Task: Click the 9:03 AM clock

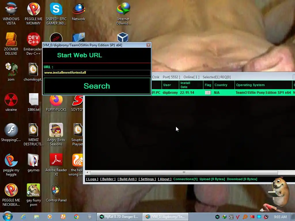Action: pos(280,217)
